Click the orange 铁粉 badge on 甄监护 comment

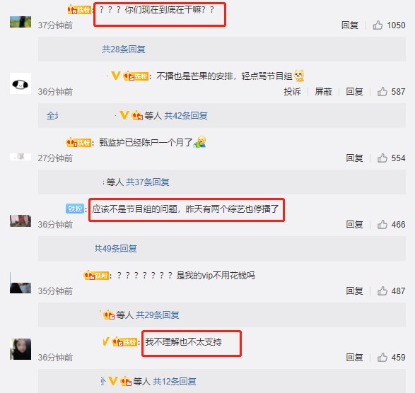(78, 142)
